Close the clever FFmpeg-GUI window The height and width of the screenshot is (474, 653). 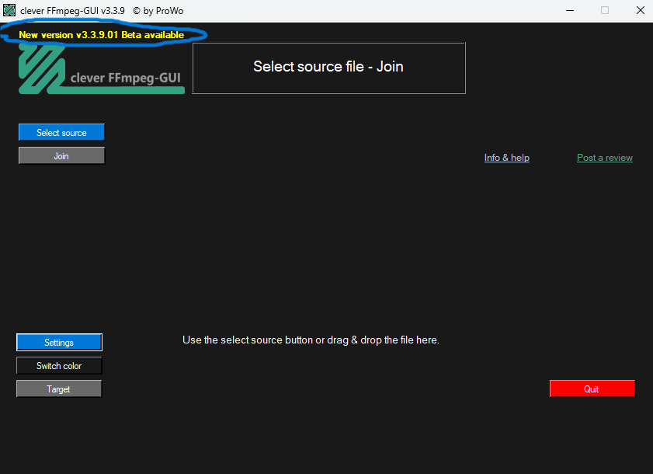point(641,10)
